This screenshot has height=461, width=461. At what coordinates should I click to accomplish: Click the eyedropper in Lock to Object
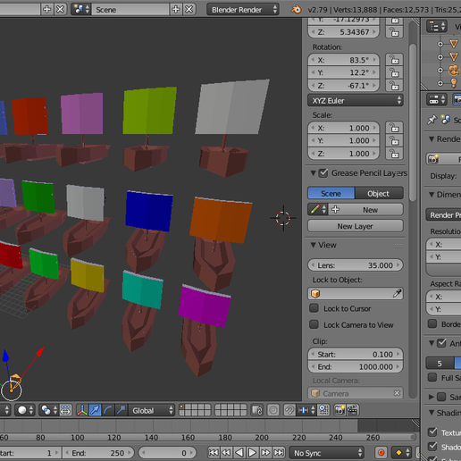pyautogui.click(x=397, y=294)
